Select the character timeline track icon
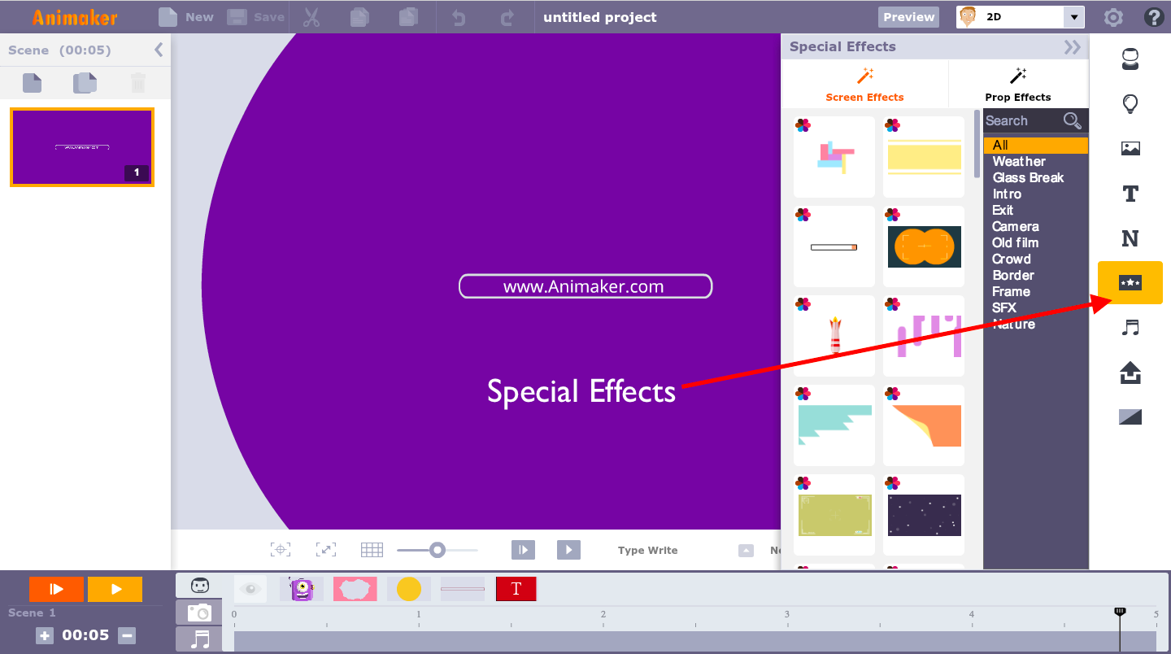This screenshot has height=654, width=1171. click(x=199, y=586)
